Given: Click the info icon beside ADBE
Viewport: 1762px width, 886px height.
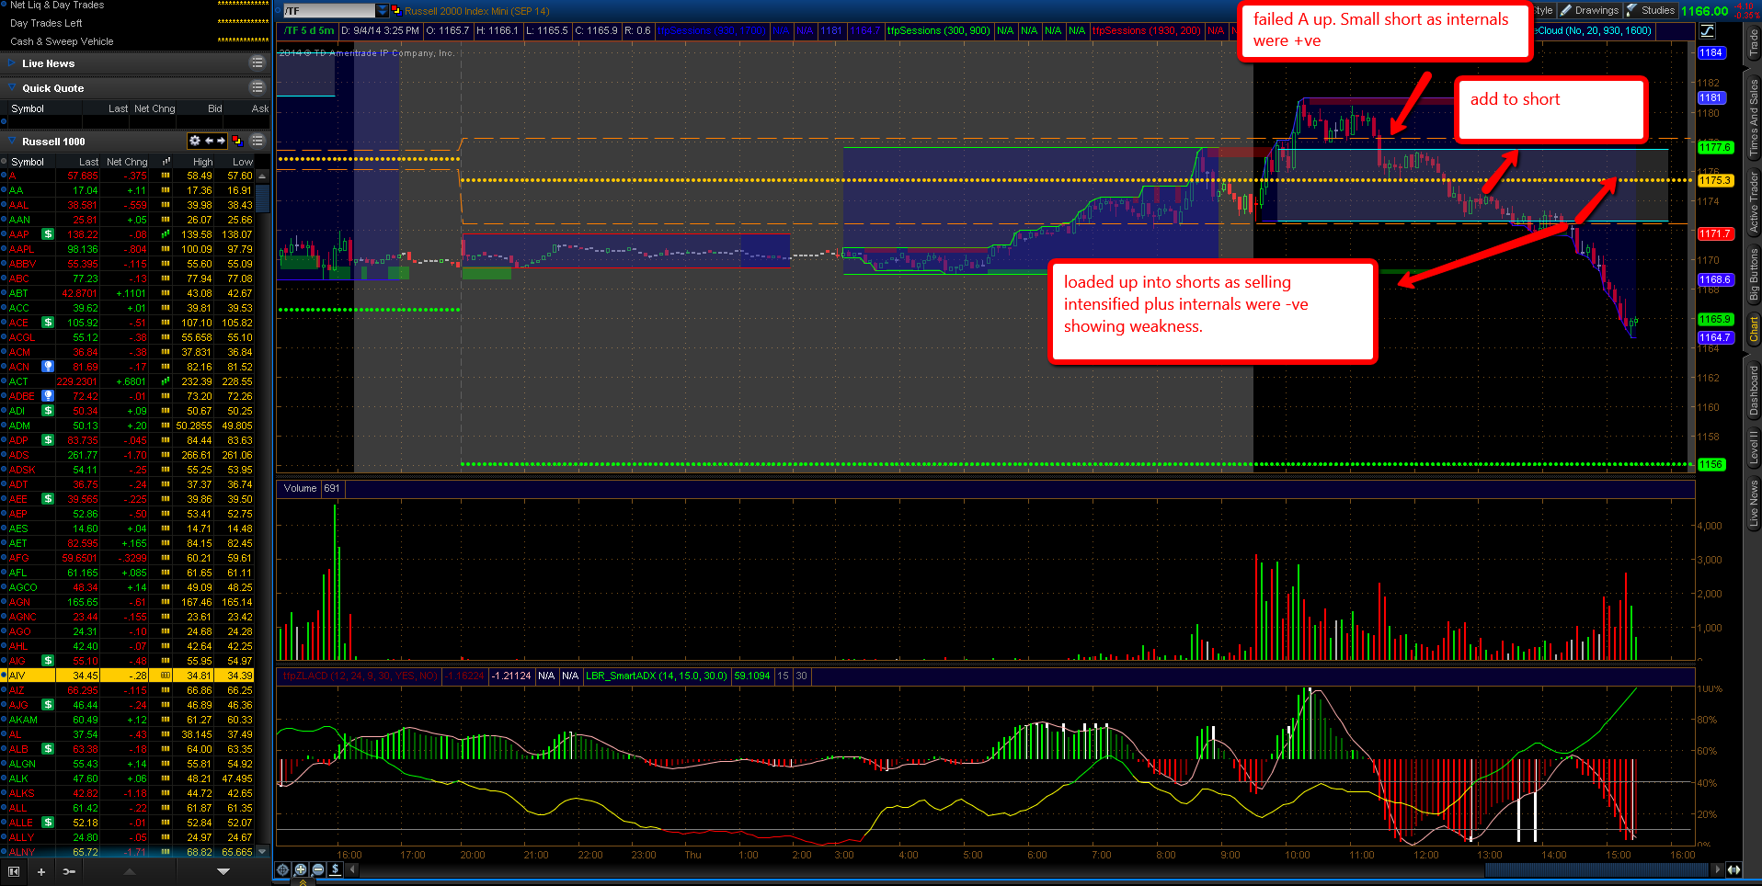Looking at the screenshot, I should [48, 396].
